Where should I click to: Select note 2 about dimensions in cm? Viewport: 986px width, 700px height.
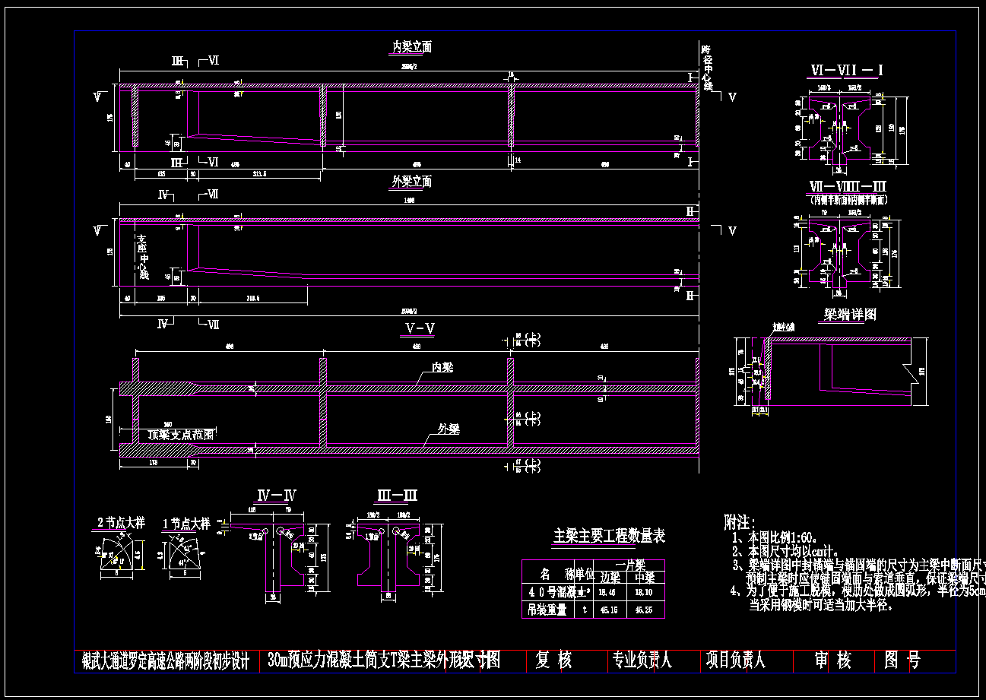pos(785,553)
